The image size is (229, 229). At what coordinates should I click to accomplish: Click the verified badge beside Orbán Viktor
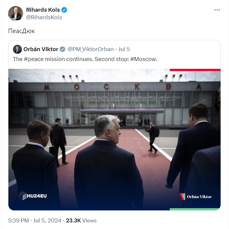click(x=63, y=49)
